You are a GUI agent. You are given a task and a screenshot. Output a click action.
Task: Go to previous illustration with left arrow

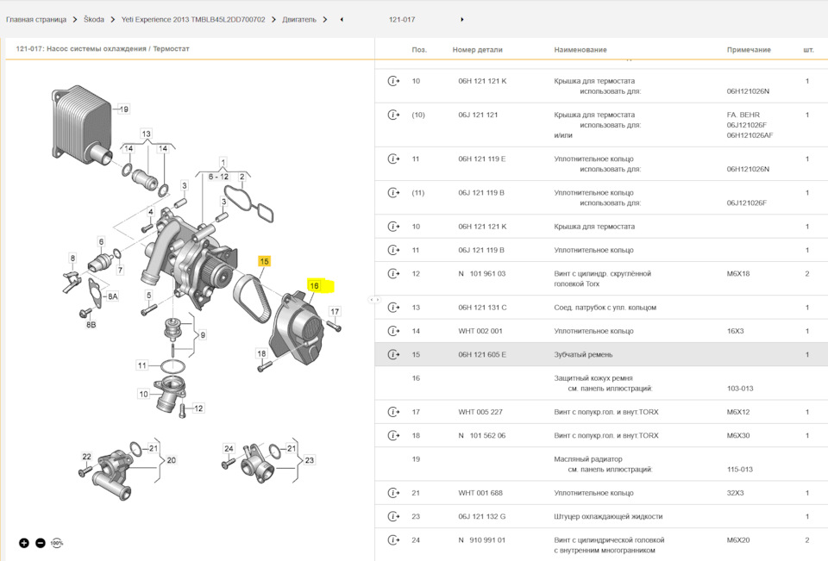click(342, 20)
